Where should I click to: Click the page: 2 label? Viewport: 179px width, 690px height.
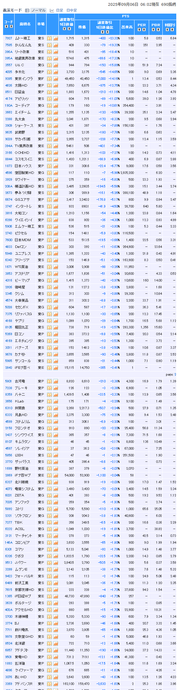[x=171, y=375]
